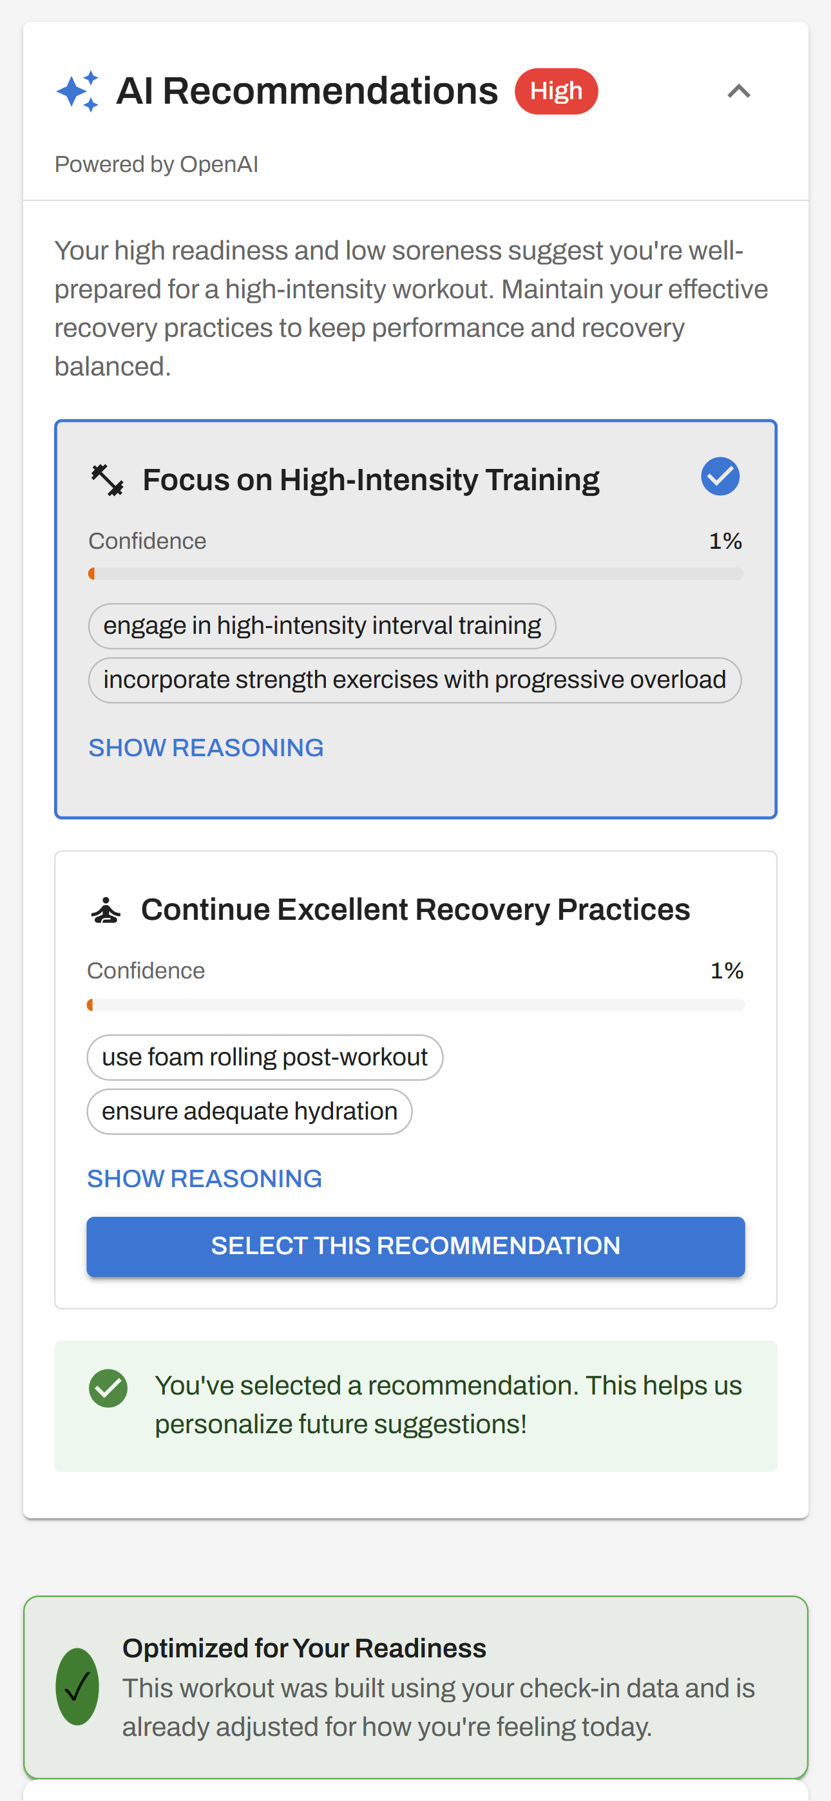Select the use foam rolling post-workout tag
Screen dimensions: 831x1801
pyautogui.click(x=264, y=1057)
